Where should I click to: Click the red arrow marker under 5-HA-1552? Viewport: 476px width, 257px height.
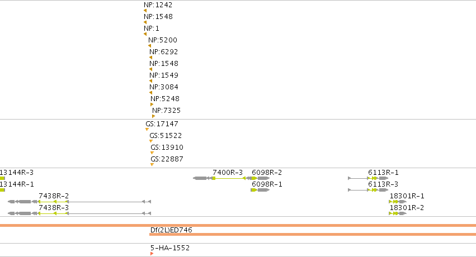pyautogui.click(x=152, y=254)
